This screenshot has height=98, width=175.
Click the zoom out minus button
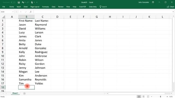(151, 97)
